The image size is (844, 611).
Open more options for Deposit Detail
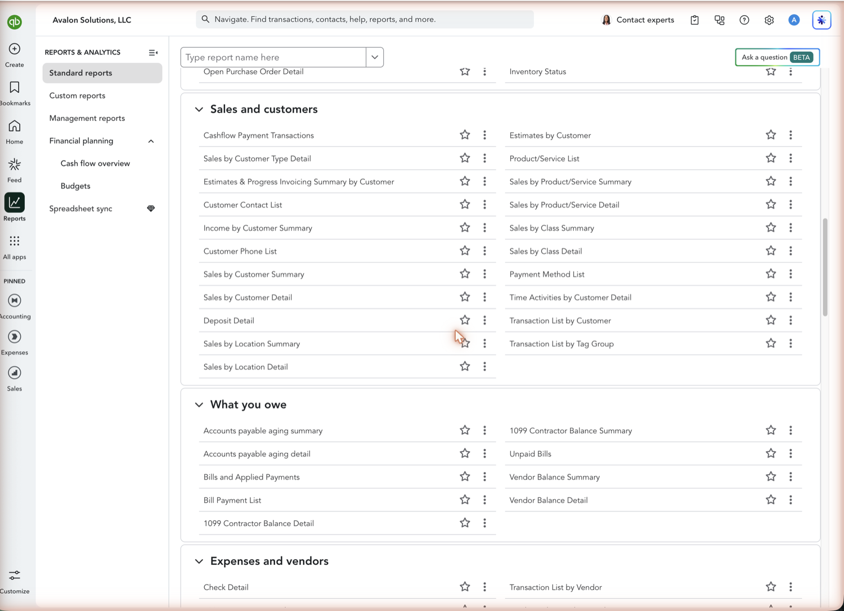(x=484, y=320)
